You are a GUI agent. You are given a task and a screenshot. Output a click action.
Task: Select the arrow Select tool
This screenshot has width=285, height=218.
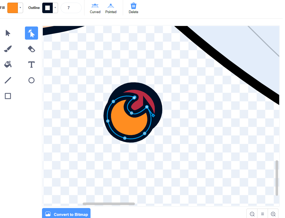pos(8,33)
